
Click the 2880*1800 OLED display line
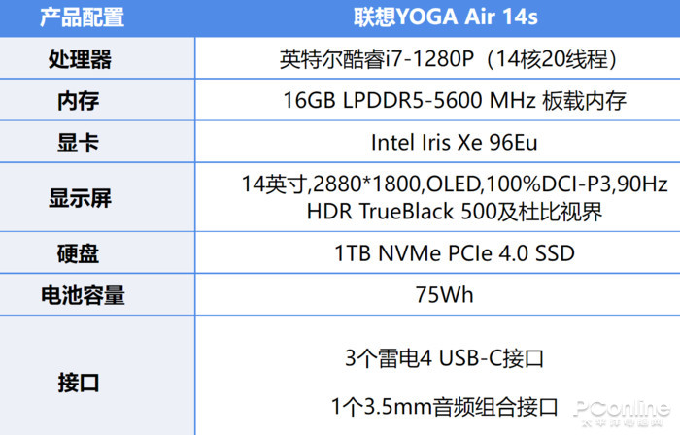(455, 184)
